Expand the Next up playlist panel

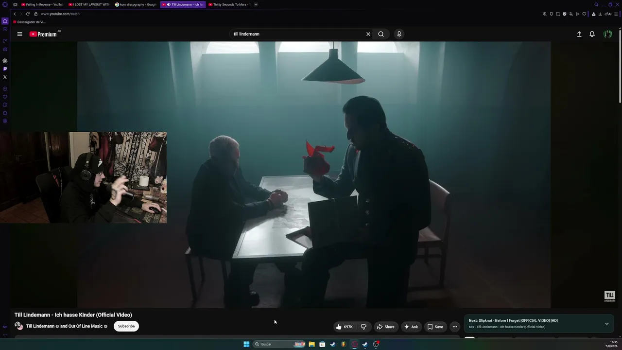(606, 324)
